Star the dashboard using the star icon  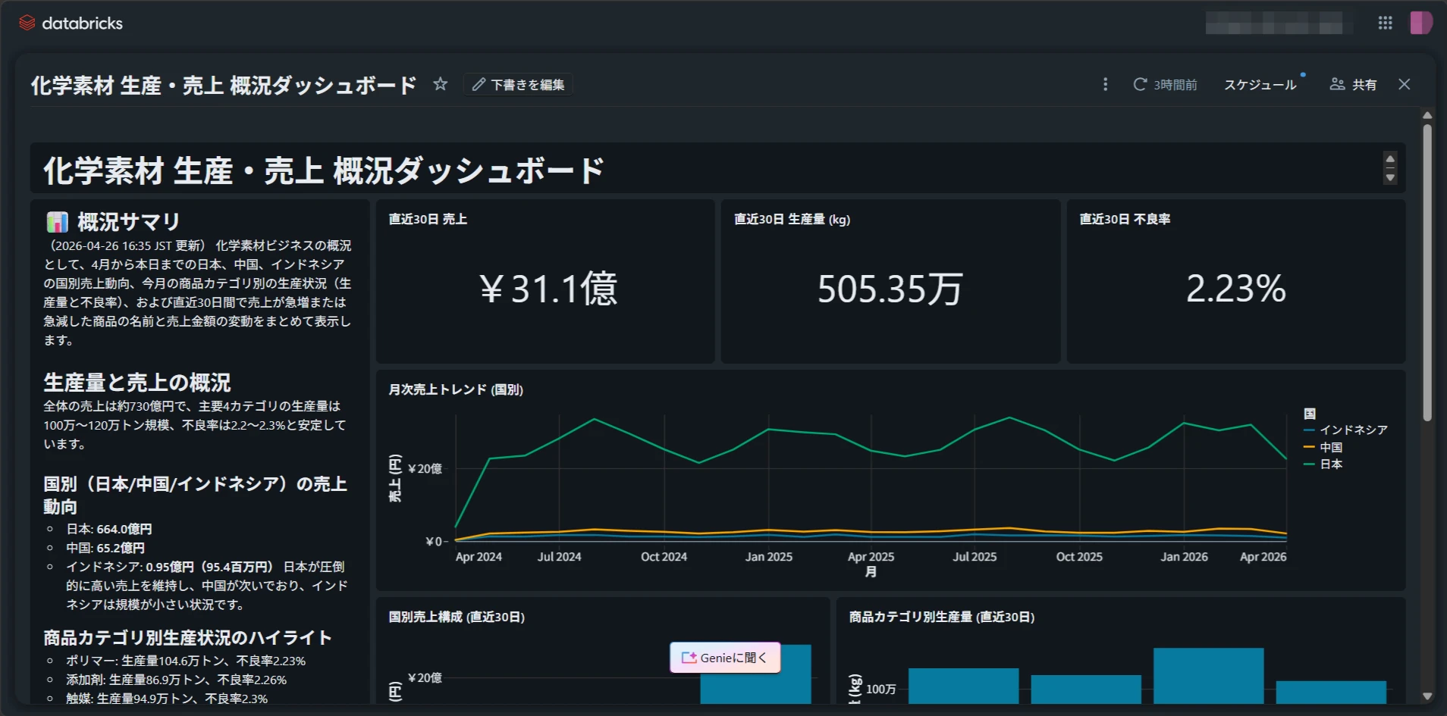(x=440, y=84)
